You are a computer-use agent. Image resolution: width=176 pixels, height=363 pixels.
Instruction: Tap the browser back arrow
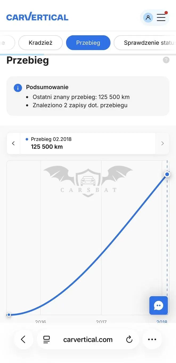(23, 339)
